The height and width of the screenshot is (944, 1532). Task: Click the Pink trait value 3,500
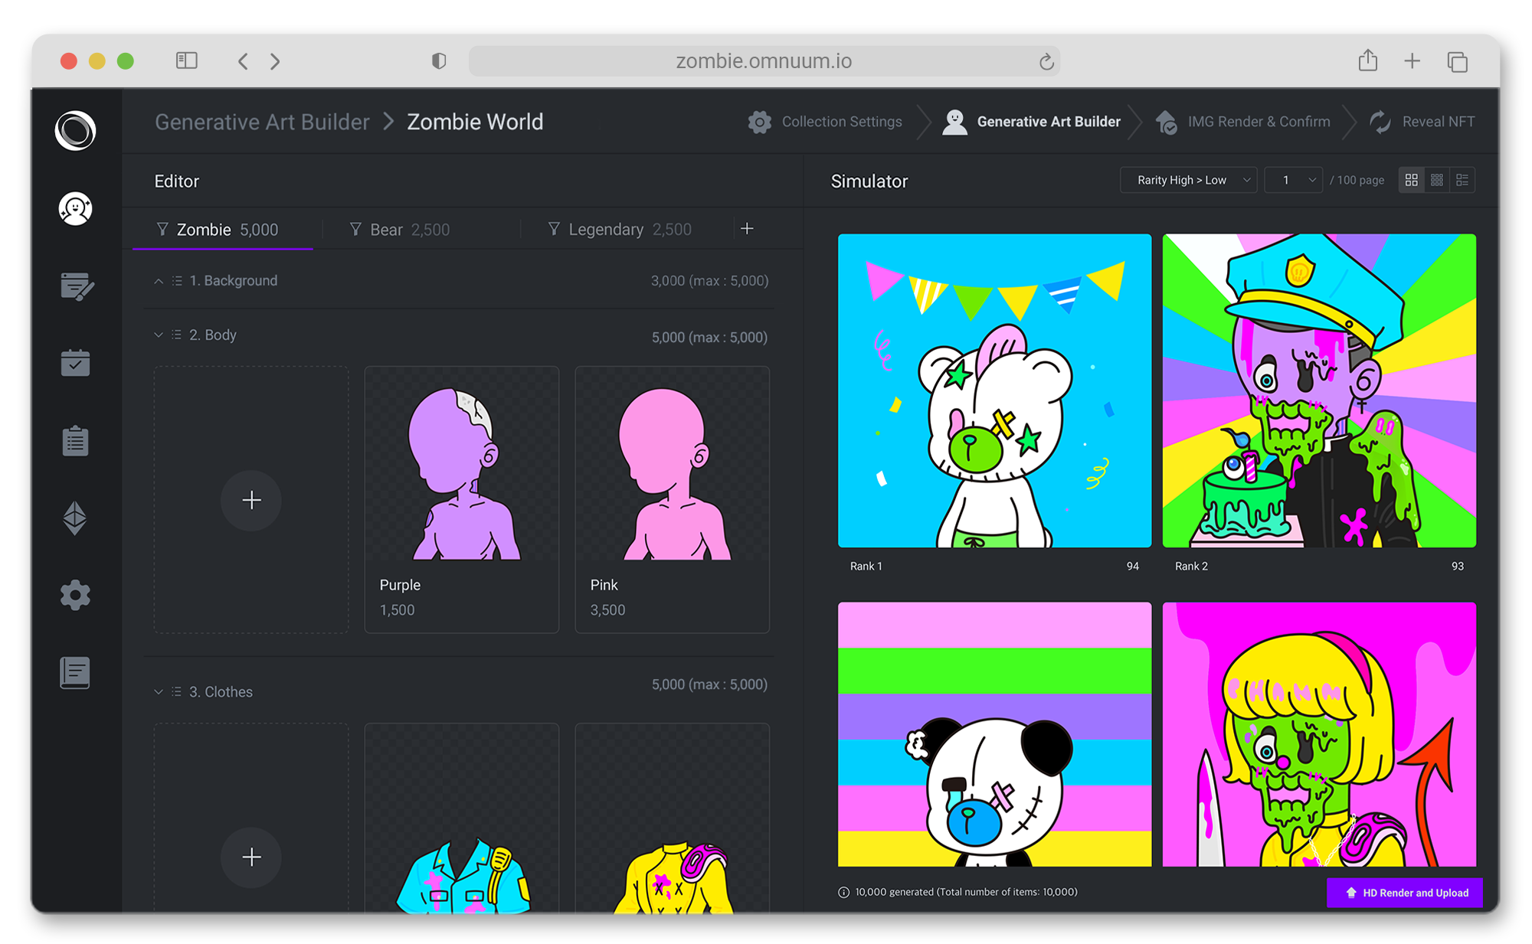pyautogui.click(x=607, y=610)
